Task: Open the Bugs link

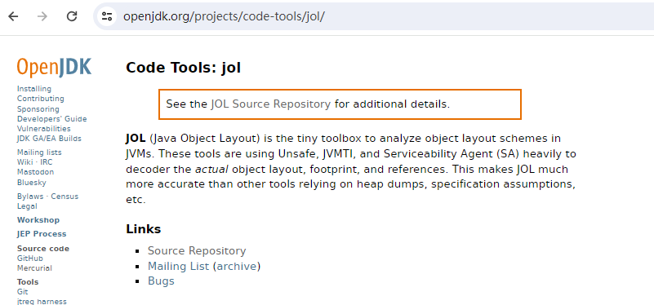Action: 161,281
